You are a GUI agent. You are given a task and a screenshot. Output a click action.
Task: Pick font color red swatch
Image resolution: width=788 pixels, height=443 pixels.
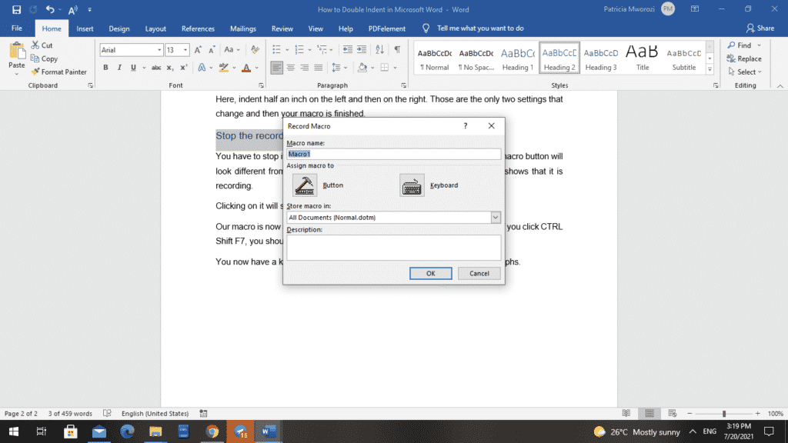246,68
